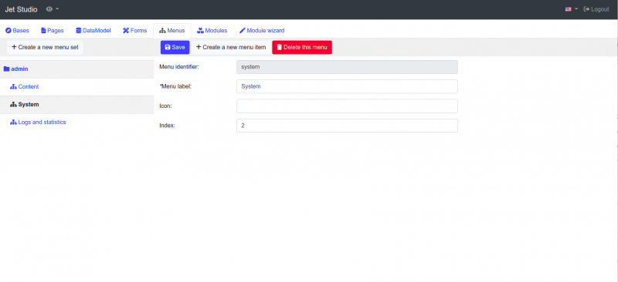Open the DataModel tab

click(x=93, y=30)
